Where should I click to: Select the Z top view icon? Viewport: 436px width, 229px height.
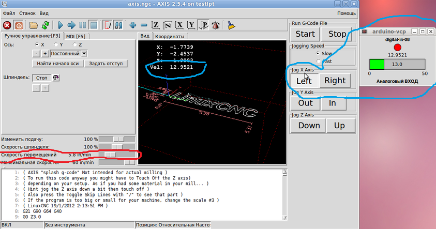pyautogui.click(x=156, y=25)
